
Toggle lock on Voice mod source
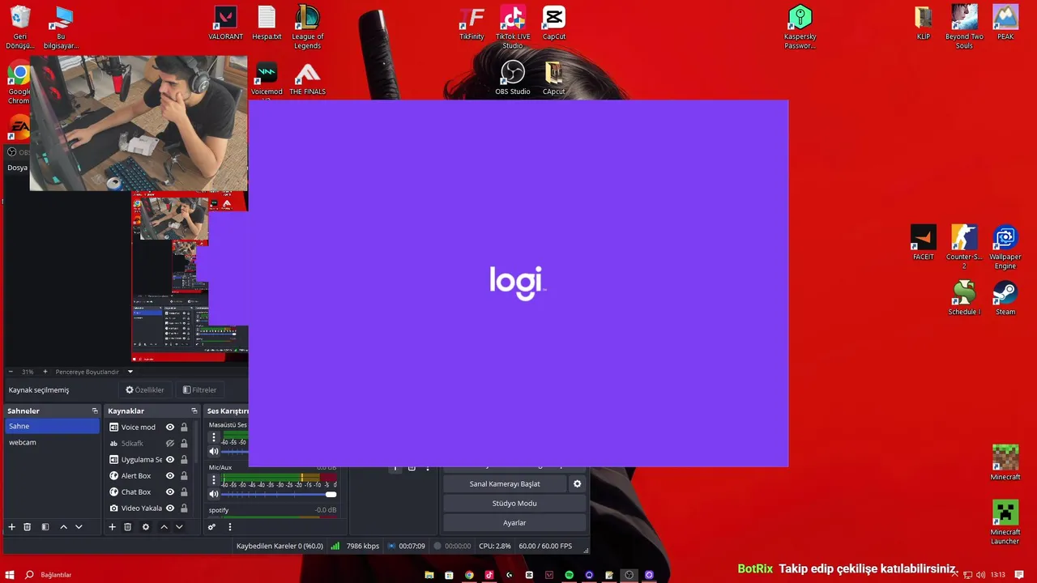point(184,427)
